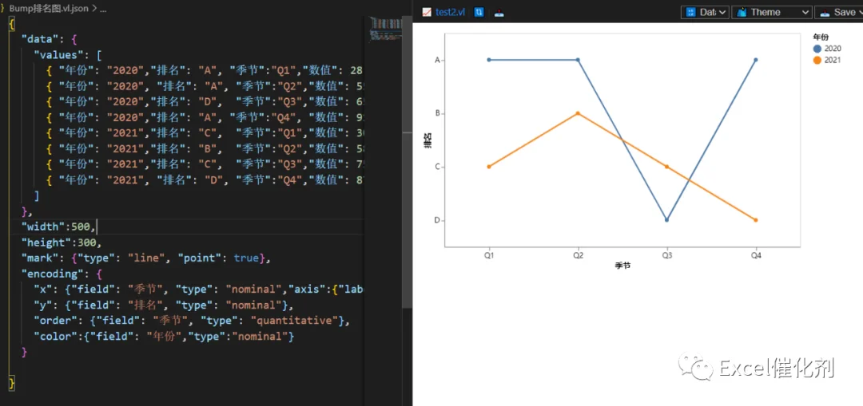Click the Bump排名图.vl.json breadcrumb
Screen dimensions: 863x406
coord(49,10)
